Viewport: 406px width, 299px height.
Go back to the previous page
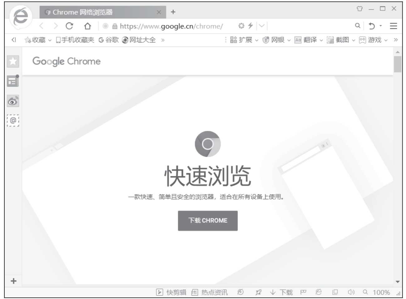pos(41,26)
